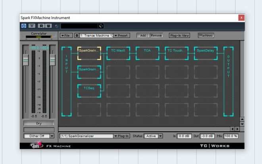Select the TC Touch module

[x=177, y=53]
